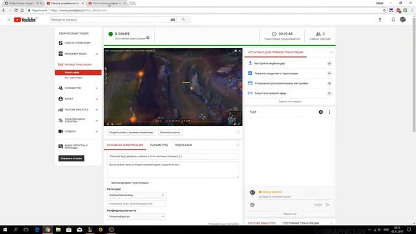Open the Windows action center icon

409,229
